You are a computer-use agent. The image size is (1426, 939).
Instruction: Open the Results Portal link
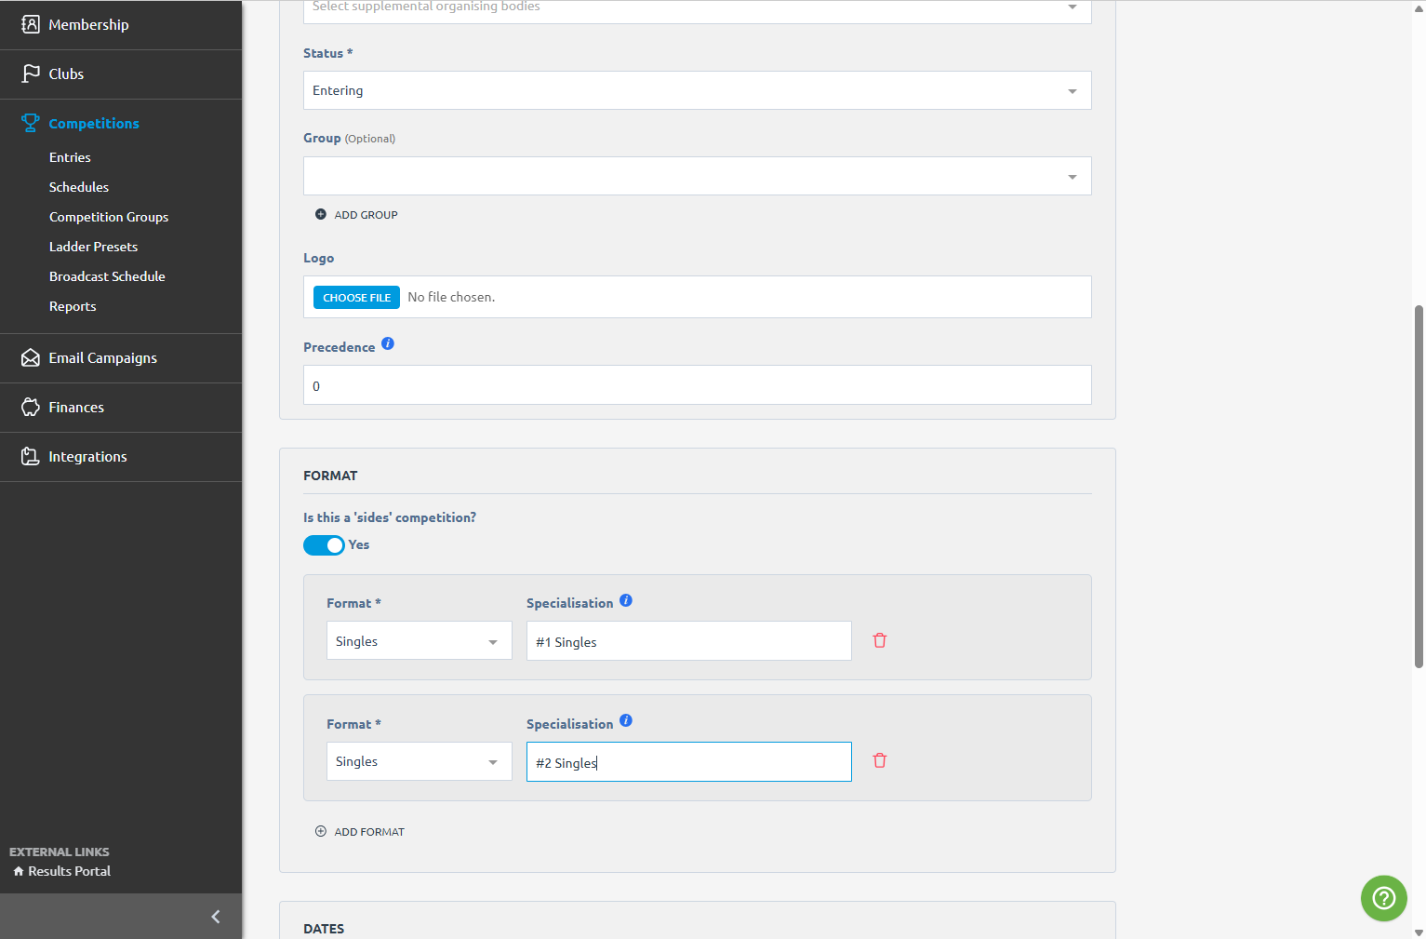tap(69, 871)
